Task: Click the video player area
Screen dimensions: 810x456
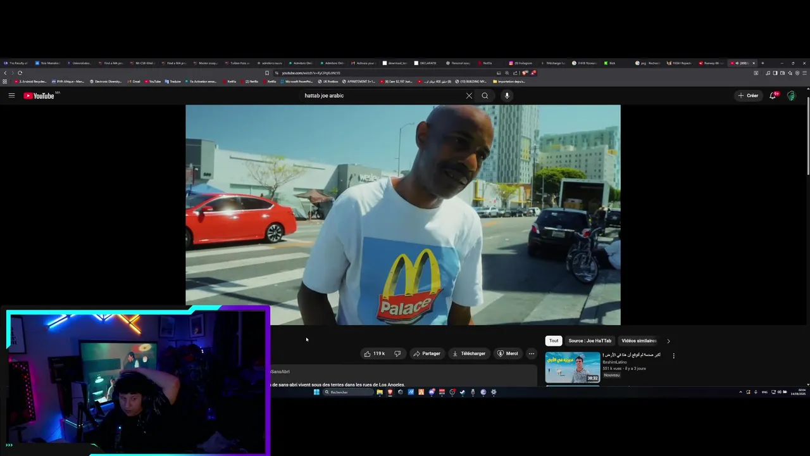Action: click(403, 215)
